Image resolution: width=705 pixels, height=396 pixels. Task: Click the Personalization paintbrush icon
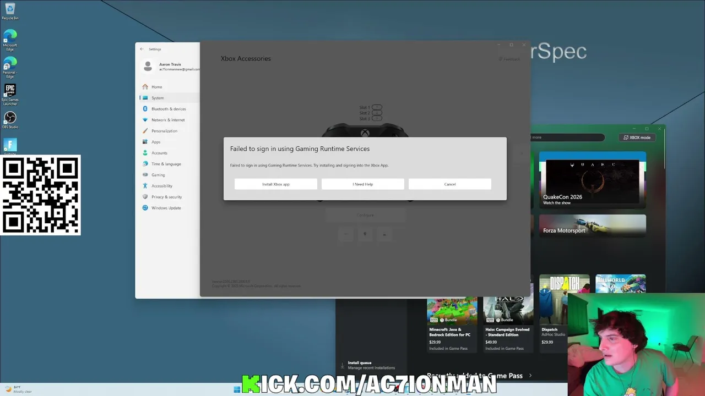point(145,131)
